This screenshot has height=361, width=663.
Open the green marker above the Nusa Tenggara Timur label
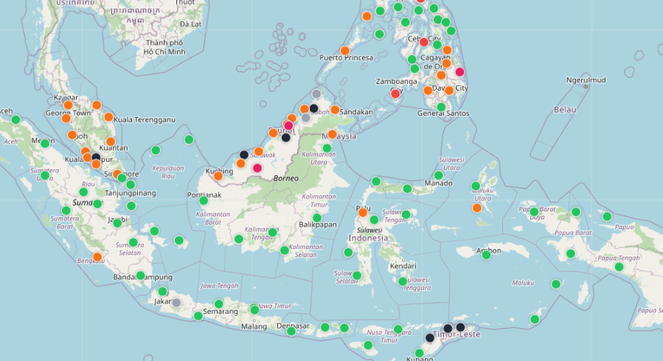pyautogui.click(x=398, y=329)
